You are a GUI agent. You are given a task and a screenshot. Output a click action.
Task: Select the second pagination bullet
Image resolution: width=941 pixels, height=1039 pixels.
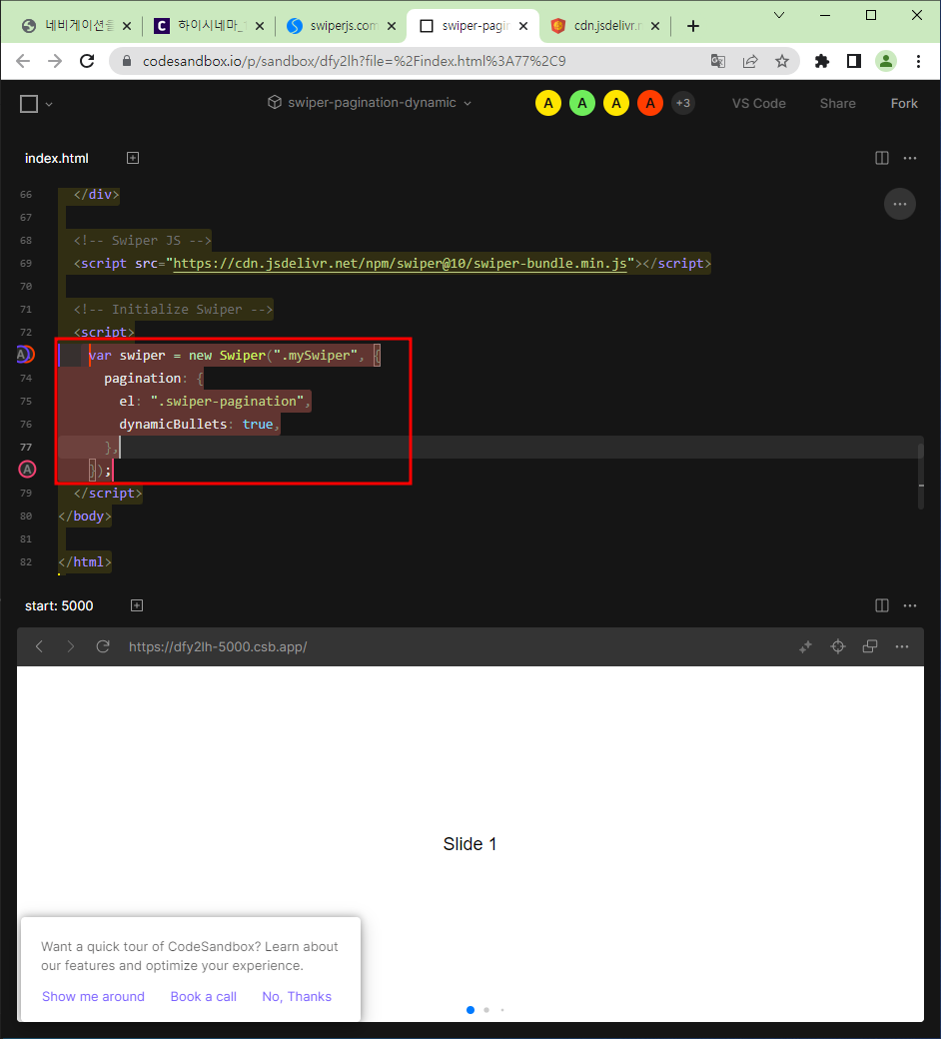pyautogui.click(x=486, y=1010)
